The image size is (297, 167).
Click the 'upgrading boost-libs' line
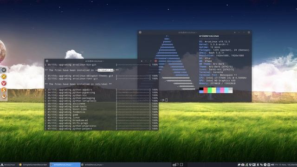[72, 109]
